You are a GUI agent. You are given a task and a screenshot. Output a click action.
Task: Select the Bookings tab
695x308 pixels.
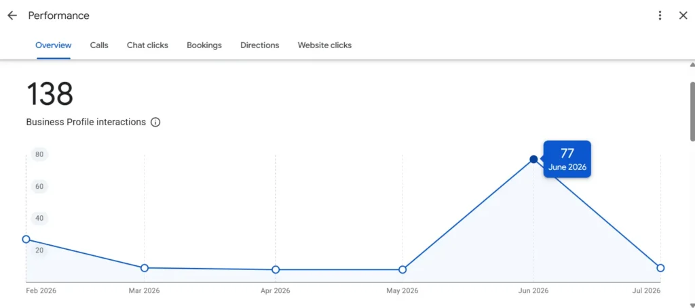coord(204,45)
